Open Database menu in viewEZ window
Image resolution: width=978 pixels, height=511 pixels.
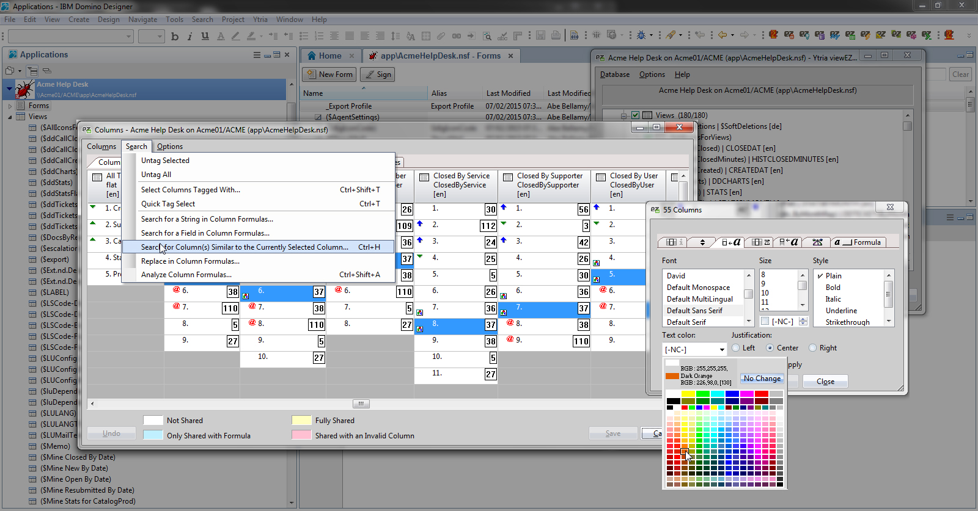pyautogui.click(x=615, y=74)
